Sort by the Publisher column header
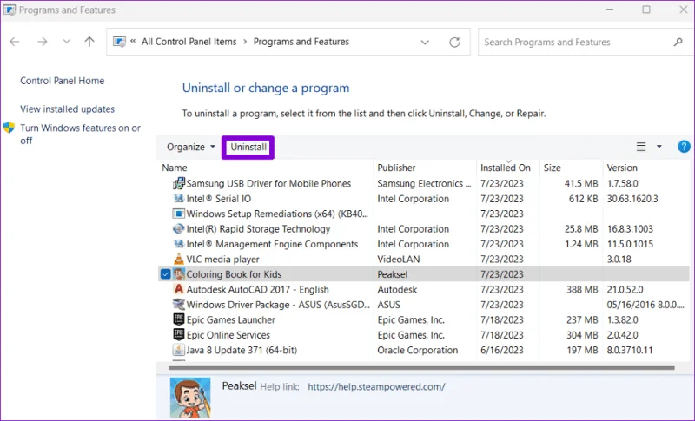 pyautogui.click(x=396, y=168)
